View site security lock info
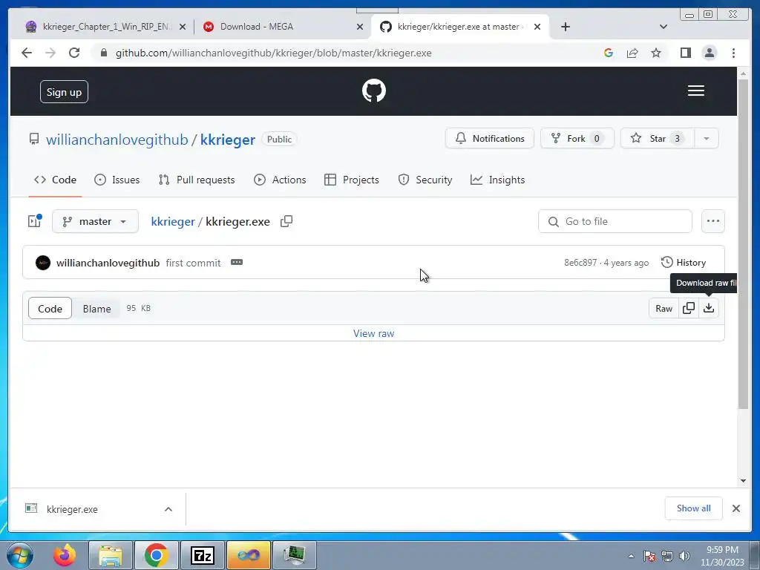Screen dimensions: 760x570 pyautogui.click(x=103, y=53)
